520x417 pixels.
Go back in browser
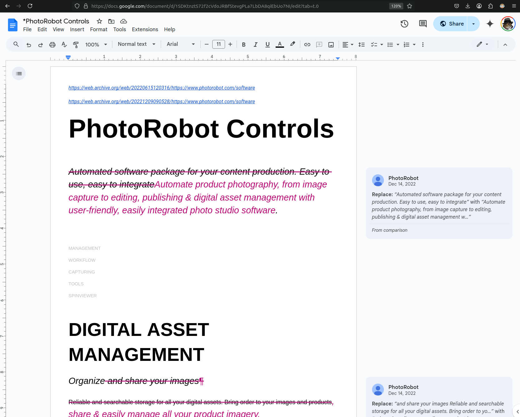point(7,6)
